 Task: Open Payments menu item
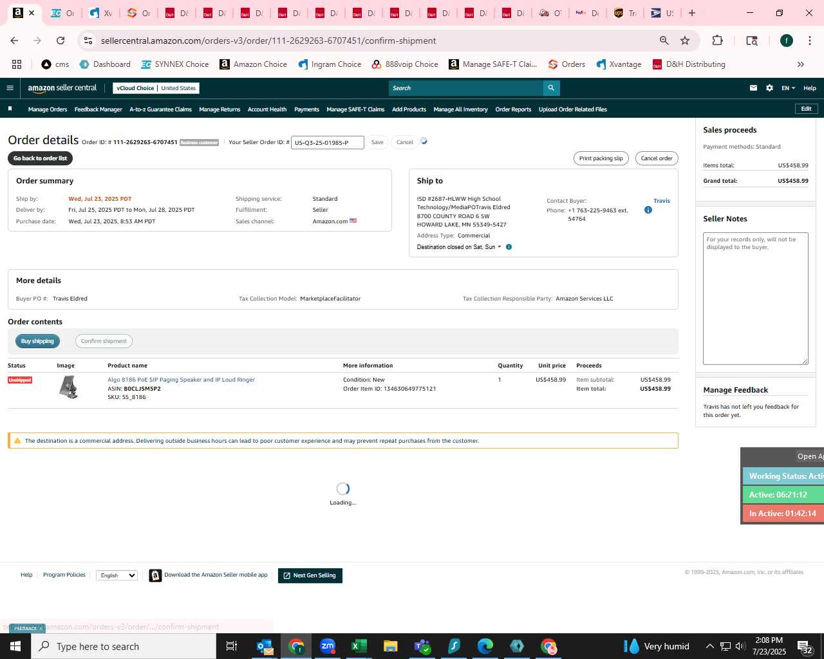click(306, 109)
